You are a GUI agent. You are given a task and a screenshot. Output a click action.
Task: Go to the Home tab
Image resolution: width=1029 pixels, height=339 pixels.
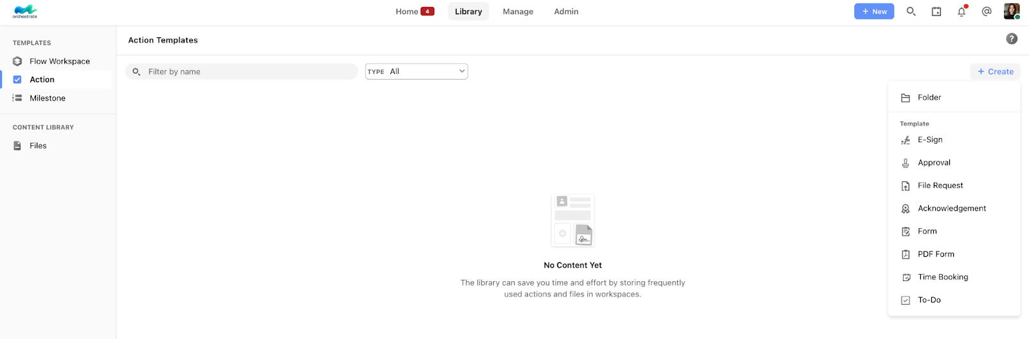pos(415,12)
